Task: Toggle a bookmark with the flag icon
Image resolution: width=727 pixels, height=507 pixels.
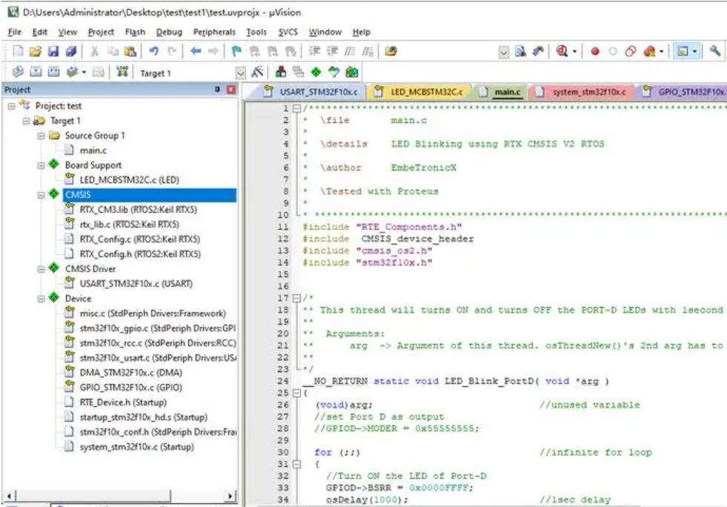Action: click(x=237, y=51)
